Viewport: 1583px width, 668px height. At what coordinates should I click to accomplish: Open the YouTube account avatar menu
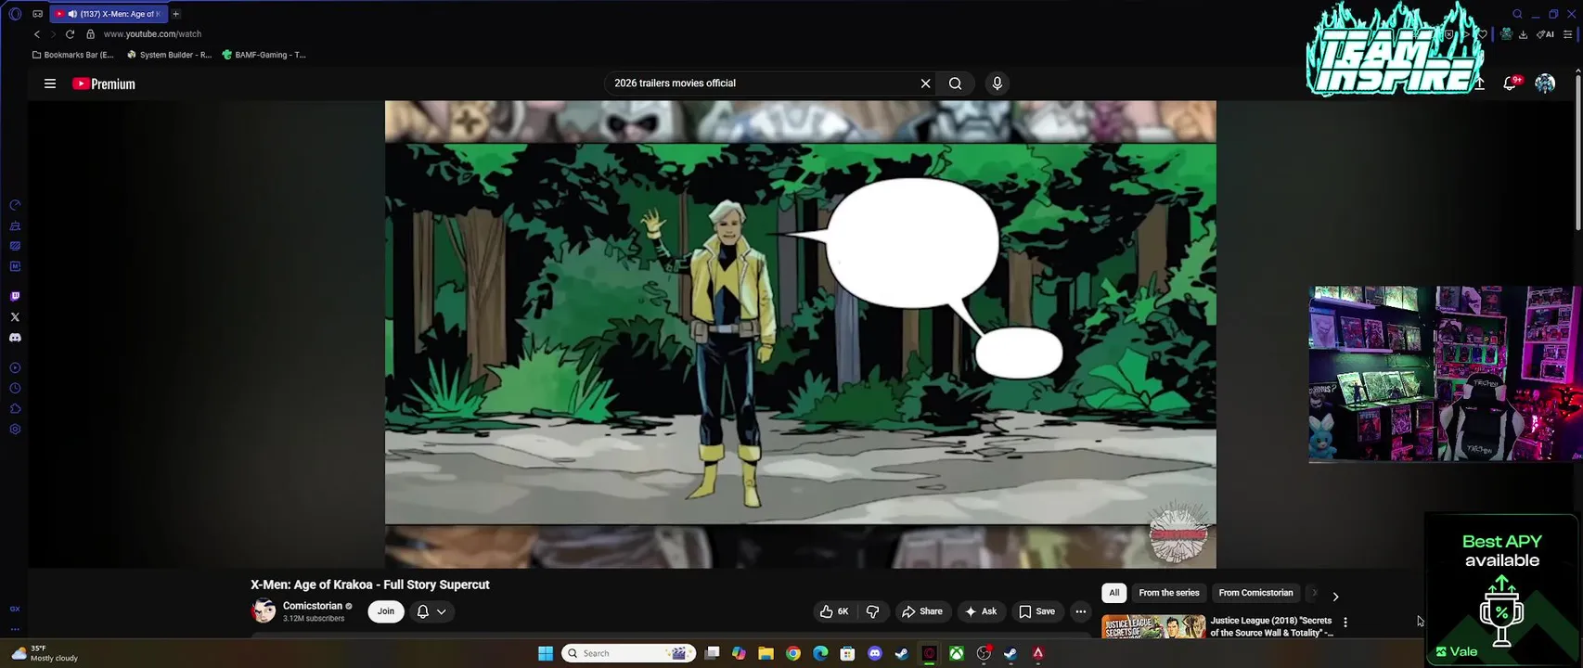pyautogui.click(x=1545, y=83)
